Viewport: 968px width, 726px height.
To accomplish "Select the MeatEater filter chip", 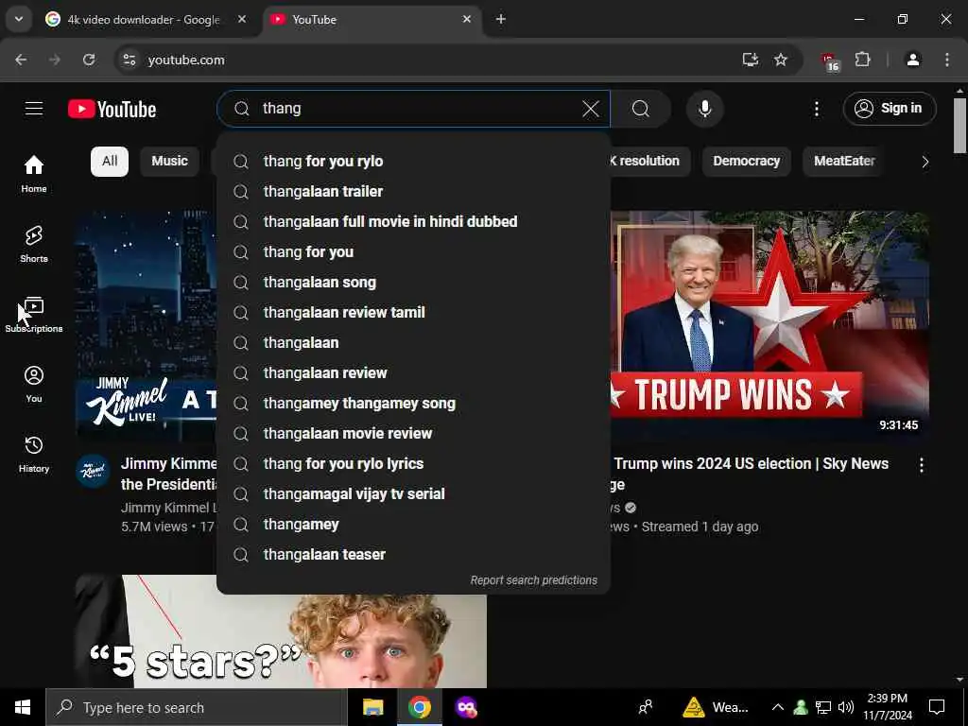I will 844,161.
